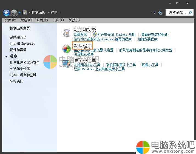This screenshot has width=196, height=154.
Task: Click the 程序和功能 box icon
Action: [67, 33]
